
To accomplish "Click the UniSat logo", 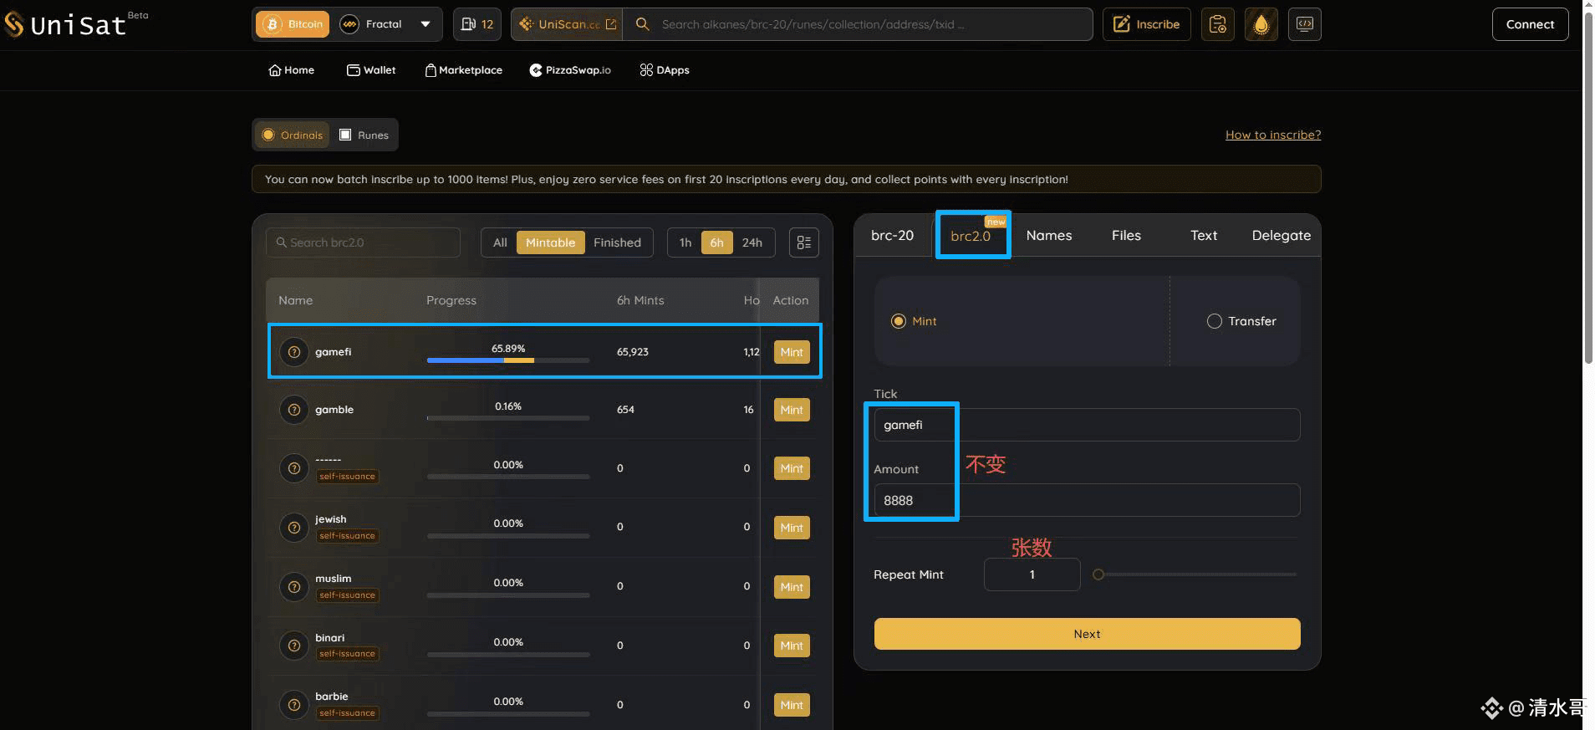I will (65, 25).
